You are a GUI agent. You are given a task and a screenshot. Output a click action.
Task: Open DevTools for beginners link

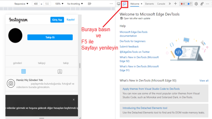[132, 41]
